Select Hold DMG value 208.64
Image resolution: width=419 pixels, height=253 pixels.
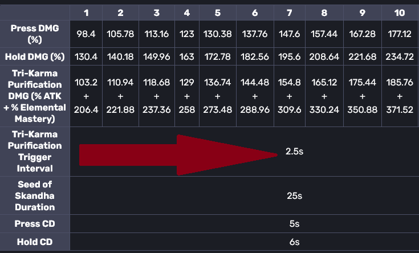pyautogui.click(x=324, y=56)
